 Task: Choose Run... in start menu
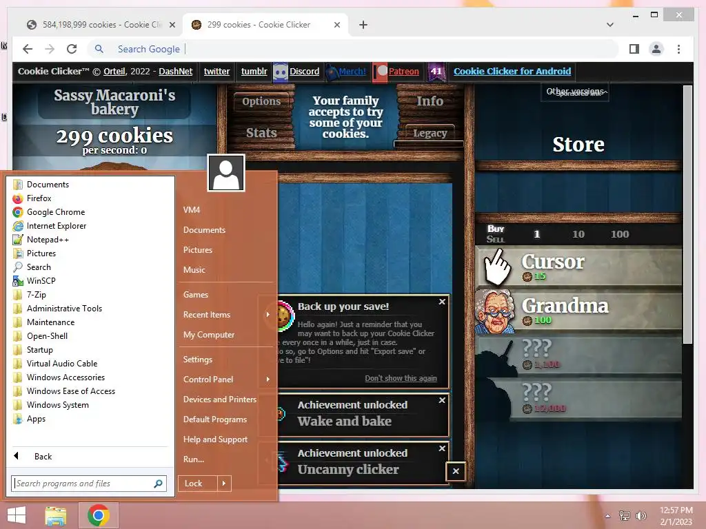click(x=194, y=459)
